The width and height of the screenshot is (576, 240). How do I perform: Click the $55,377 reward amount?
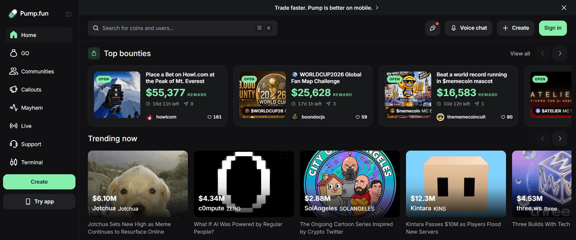(x=165, y=93)
